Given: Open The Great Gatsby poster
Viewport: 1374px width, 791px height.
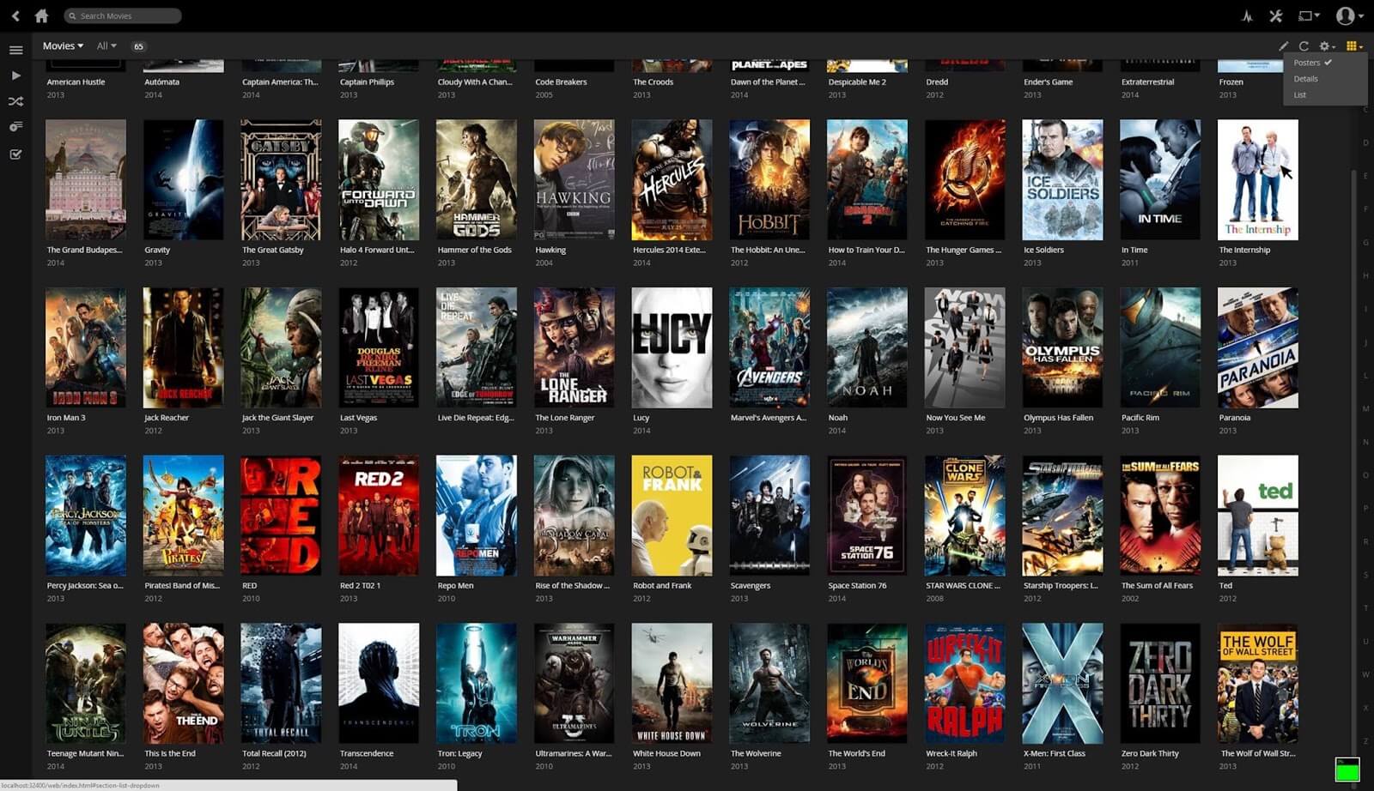Looking at the screenshot, I should click(281, 179).
